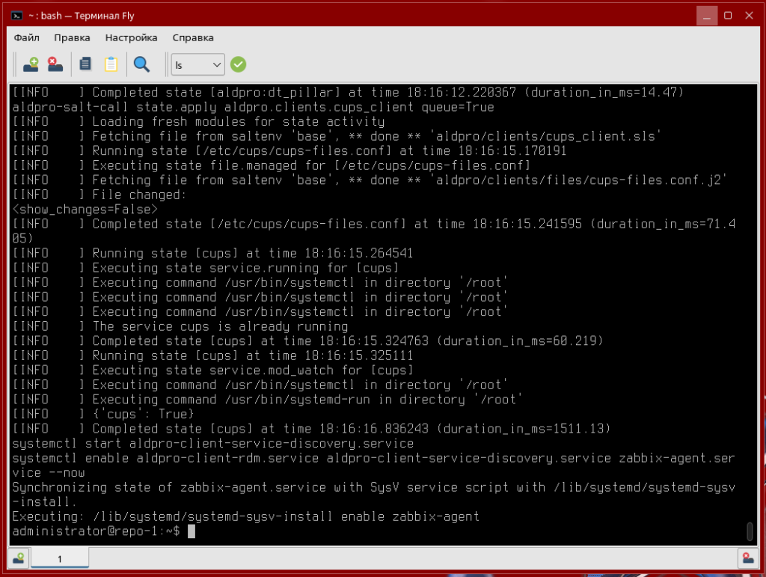766x577 pixels.
Task: Open the Файл menu
Action: click(x=27, y=37)
